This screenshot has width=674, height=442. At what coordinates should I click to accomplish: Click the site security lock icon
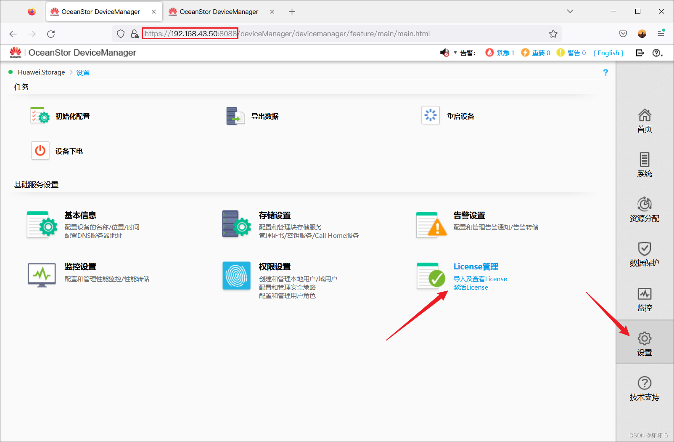pyautogui.click(x=135, y=34)
